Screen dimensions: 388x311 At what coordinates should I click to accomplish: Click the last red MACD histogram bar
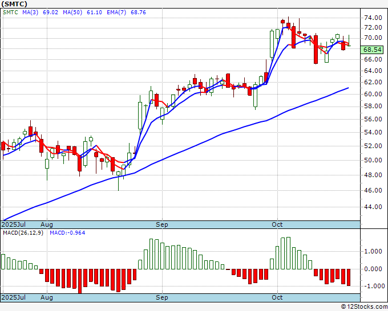tap(349, 277)
